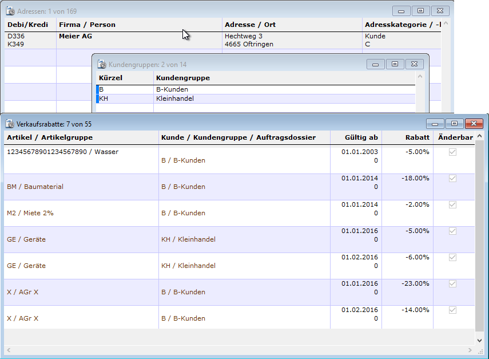Click scroll up arrow in Adressen list
489x359 pixels.
pos(447,25)
